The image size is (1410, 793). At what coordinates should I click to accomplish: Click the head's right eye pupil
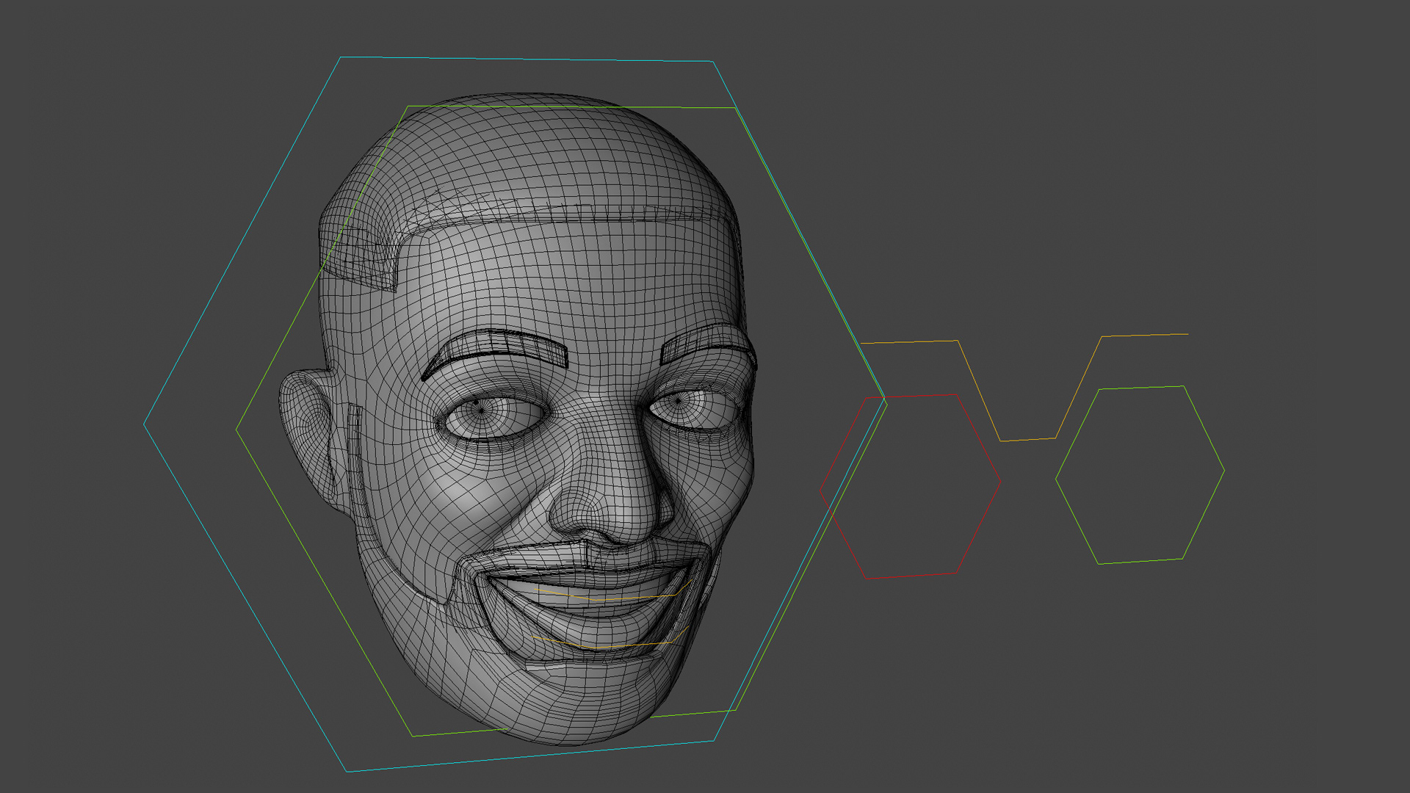coord(679,400)
